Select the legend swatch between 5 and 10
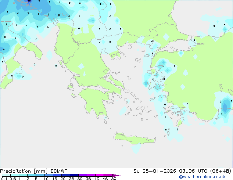This screenshot has width=233, height=180. 40,175
